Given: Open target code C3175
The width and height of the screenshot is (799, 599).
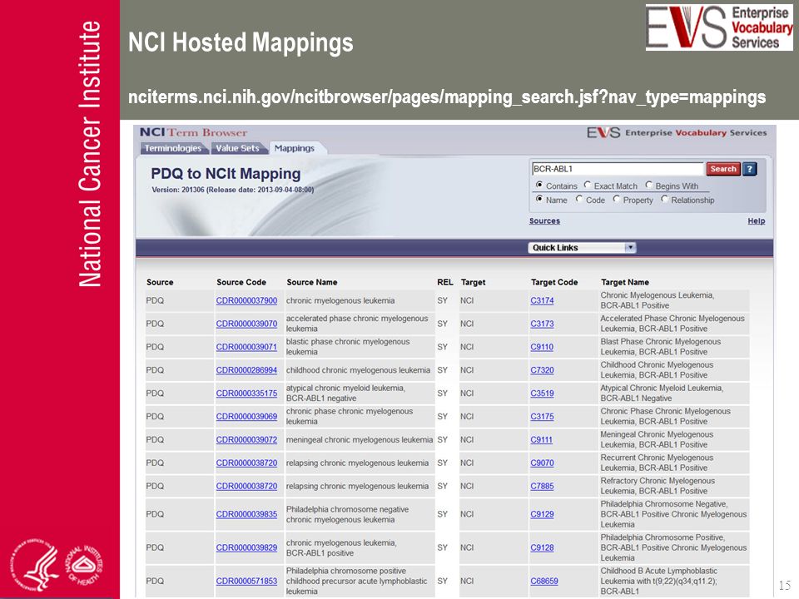Looking at the screenshot, I should [x=542, y=417].
